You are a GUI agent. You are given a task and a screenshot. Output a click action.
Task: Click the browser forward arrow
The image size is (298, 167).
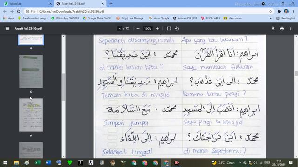[12, 11]
